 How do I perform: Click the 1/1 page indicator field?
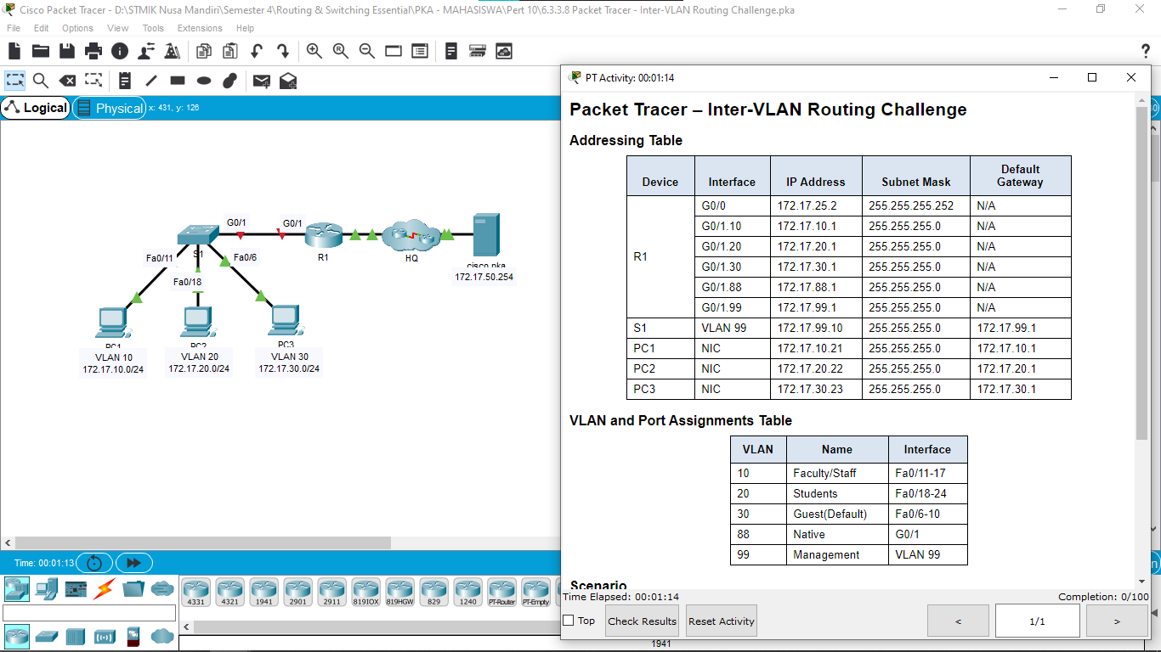click(1037, 621)
